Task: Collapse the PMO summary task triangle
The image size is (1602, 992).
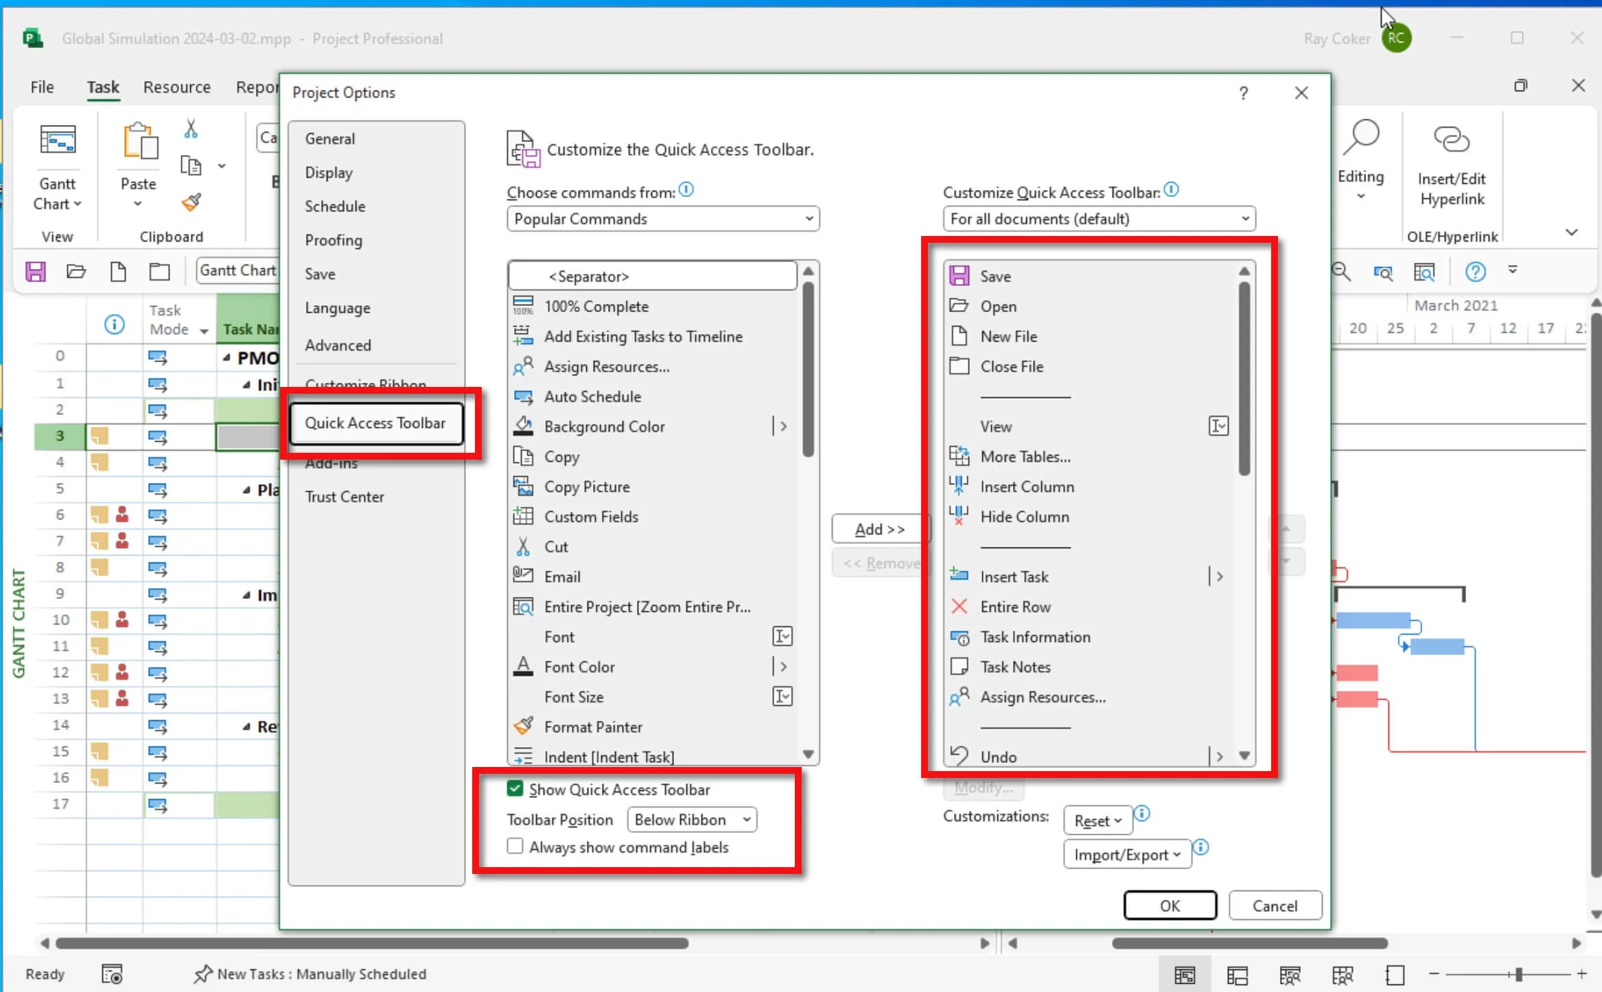Action: pos(227,357)
